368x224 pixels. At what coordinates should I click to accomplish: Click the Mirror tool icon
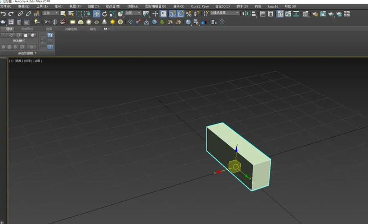coord(245,14)
